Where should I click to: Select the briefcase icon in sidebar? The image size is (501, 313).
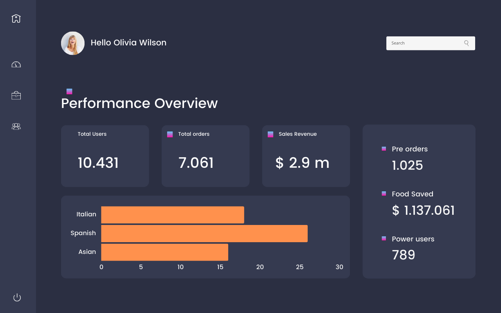click(x=16, y=95)
